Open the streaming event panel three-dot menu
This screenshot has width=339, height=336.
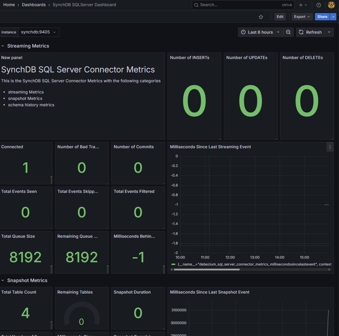[330, 147]
